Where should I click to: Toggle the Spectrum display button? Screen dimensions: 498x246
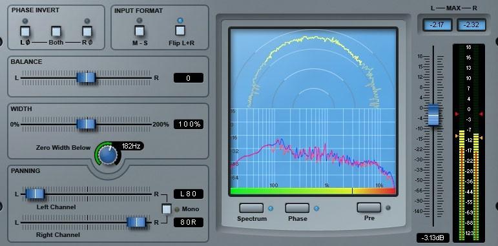[251, 208]
